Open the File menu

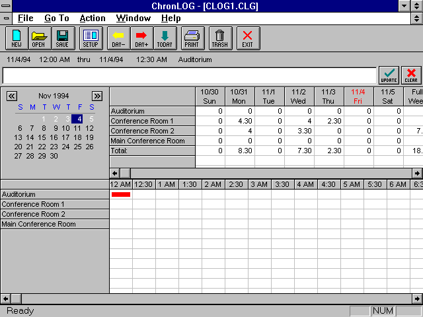(x=25, y=18)
